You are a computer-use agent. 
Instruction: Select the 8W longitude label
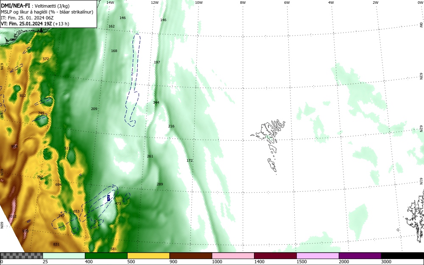pos(243,3)
